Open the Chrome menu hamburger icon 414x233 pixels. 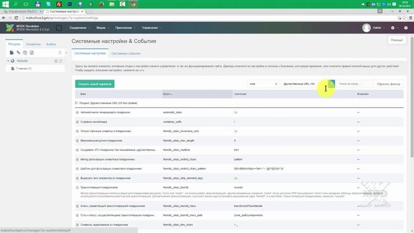411,18
